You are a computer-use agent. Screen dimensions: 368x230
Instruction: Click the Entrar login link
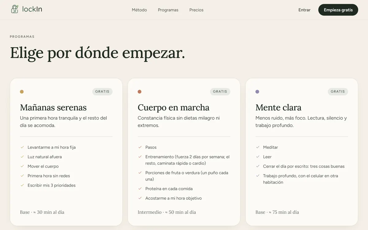304,10
